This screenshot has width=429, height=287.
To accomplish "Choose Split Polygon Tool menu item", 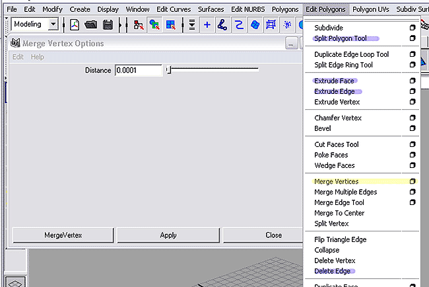I will coord(341,38).
